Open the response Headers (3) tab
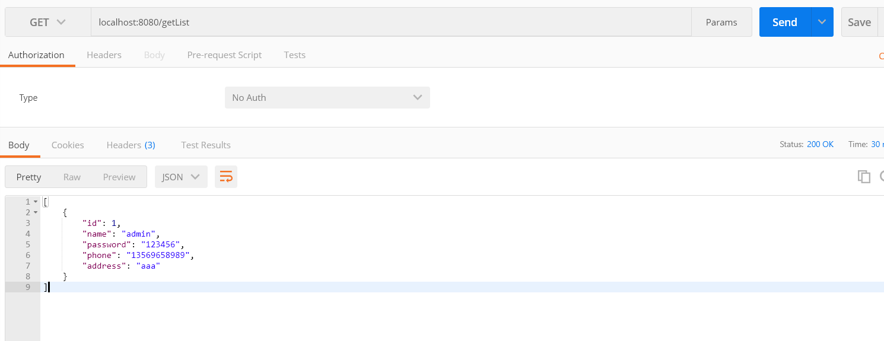This screenshot has height=341, width=884. [x=131, y=145]
